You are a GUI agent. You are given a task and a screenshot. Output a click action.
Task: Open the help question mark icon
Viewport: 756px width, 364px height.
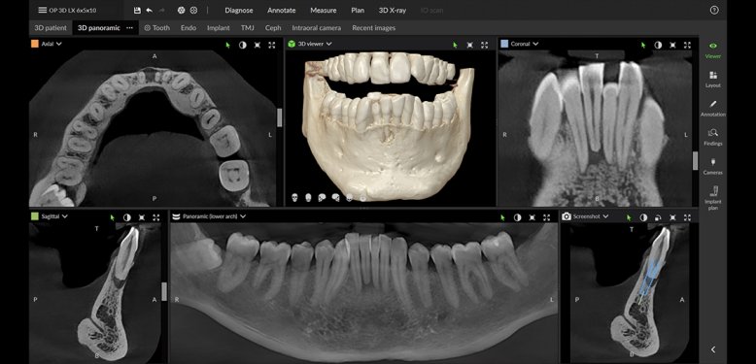click(714, 10)
